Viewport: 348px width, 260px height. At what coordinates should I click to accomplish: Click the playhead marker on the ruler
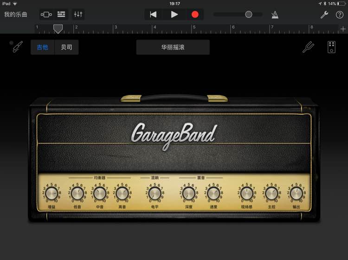[58, 29]
